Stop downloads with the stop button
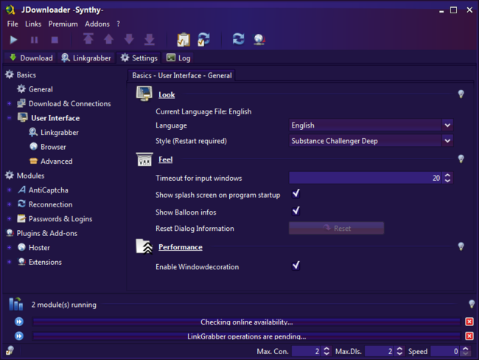Screen dimensions: 479x360 (55, 40)
